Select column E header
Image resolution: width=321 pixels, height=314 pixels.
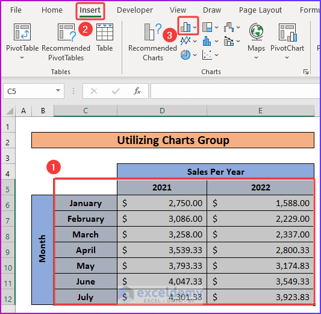(x=260, y=111)
